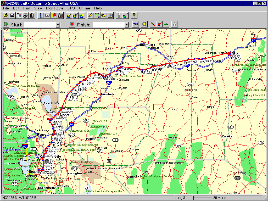Click the open file folder icon
This screenshot has width=268, height=201.
(5, 15)
